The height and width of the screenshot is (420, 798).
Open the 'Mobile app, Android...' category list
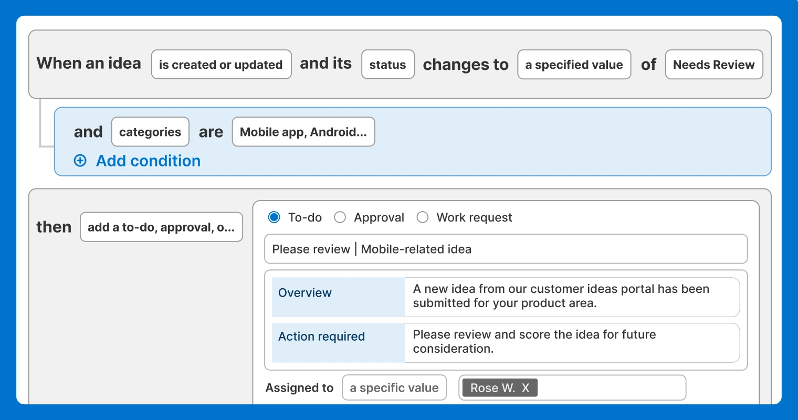coord(303,132)
